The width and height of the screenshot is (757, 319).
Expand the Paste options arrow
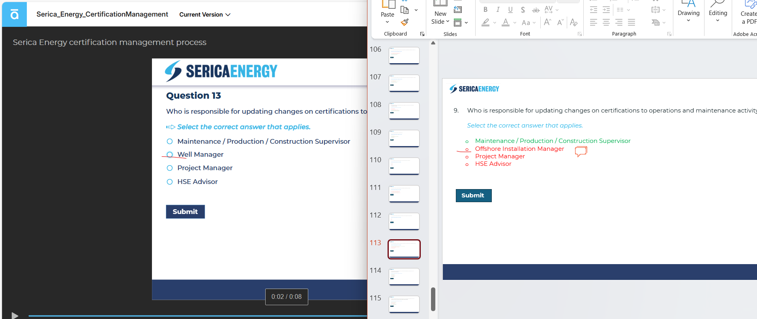(388, 22)
